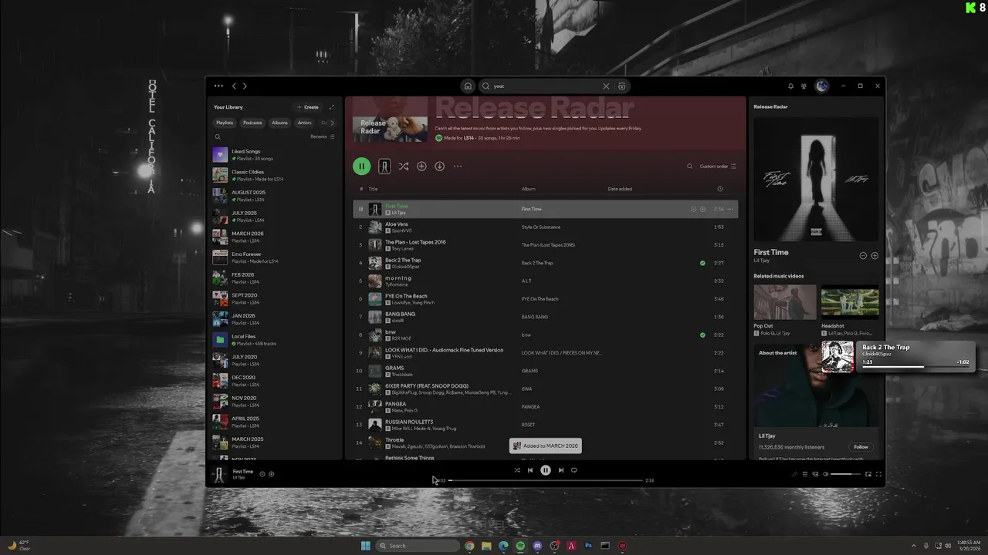The image size is (988, 555).
Task: Open Connect to a device
Action: pyautogui.click(x=815, y=474)
